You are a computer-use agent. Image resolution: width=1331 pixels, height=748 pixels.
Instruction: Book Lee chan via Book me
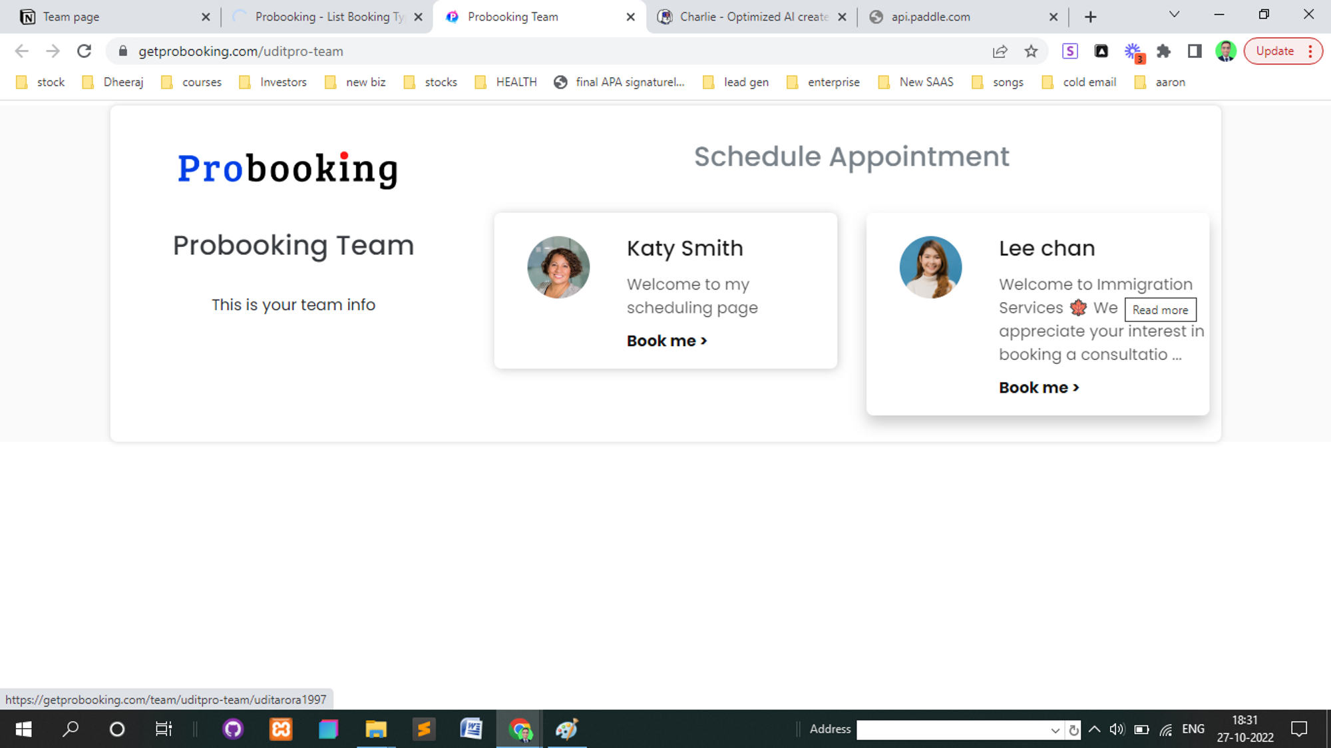click(x=1039, y=387)
